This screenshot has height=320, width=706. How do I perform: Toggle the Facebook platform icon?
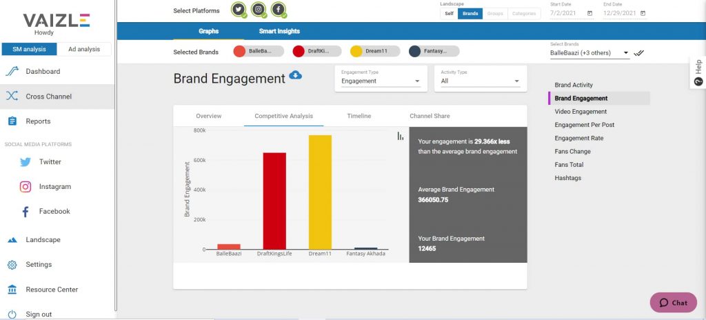[x=279, y=10]
